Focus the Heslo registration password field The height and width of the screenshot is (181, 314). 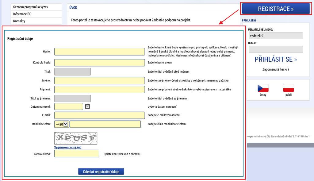pyautogui.click(x=100, y=52)
